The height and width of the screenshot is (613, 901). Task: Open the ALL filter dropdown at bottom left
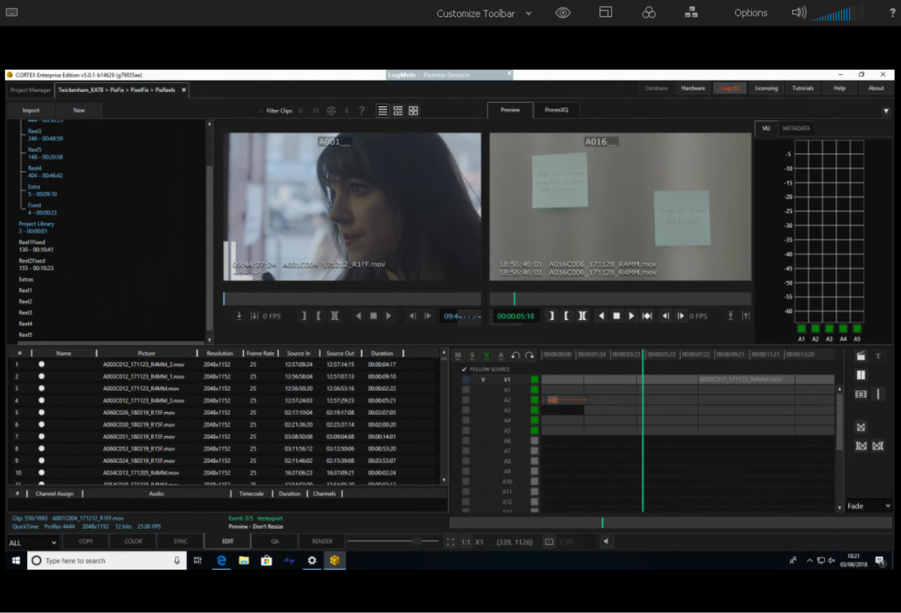point(32,542)
